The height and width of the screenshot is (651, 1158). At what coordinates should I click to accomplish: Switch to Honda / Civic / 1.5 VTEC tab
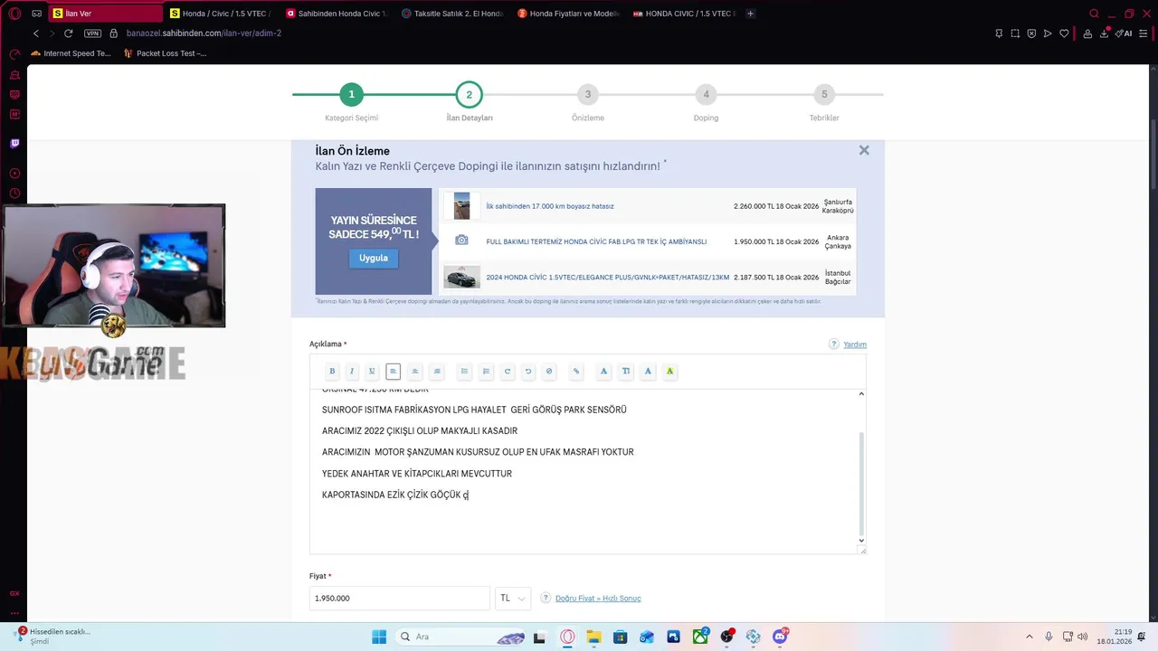pos(222,14)
